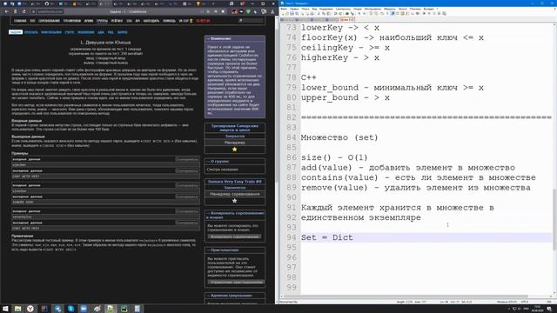Click the Клонировать соревнование button
The height and width of the screenshot is (313, 557).
point(234,236)
